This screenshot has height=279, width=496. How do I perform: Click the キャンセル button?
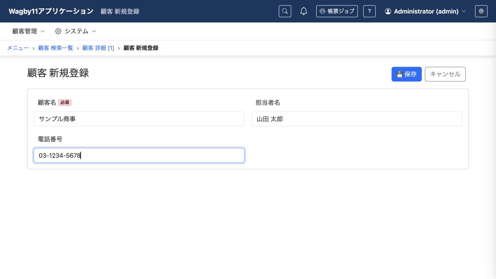tap(445, 74)
